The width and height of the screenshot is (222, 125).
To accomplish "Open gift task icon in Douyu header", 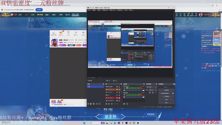I will (x=196, y=14).
